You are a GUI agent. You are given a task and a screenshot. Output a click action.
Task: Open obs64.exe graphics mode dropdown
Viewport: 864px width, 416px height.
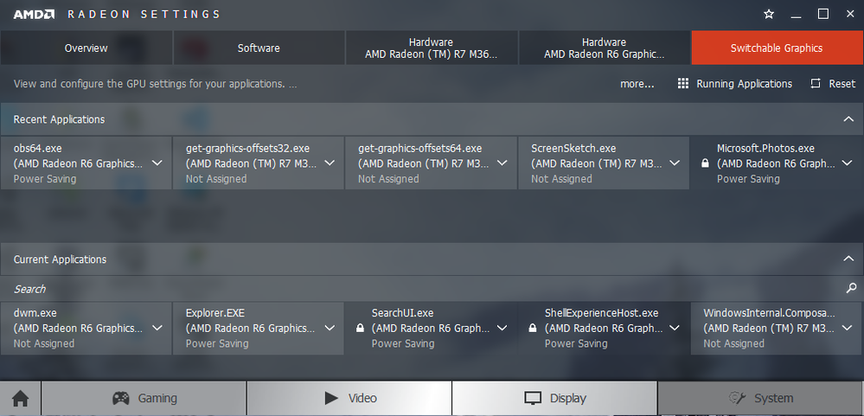coord(157,163)
